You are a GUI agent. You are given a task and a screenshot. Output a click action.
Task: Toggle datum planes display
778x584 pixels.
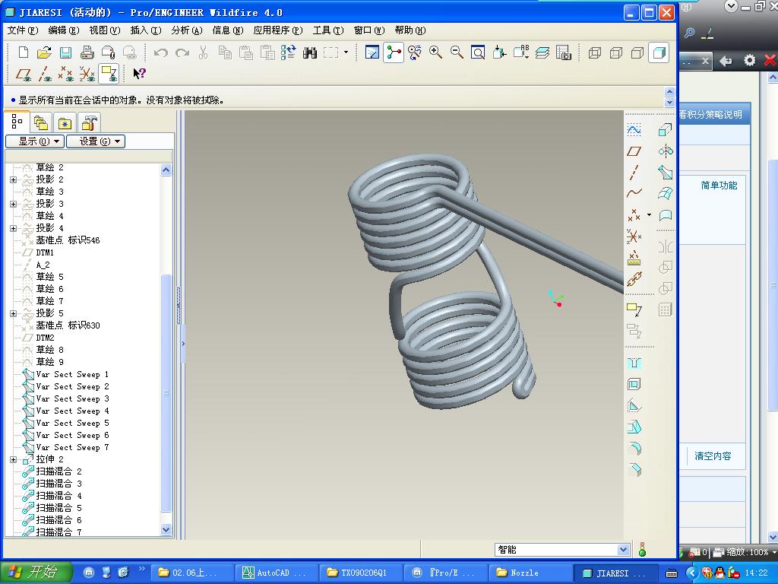pyautogui.click(x=24, y=74)
